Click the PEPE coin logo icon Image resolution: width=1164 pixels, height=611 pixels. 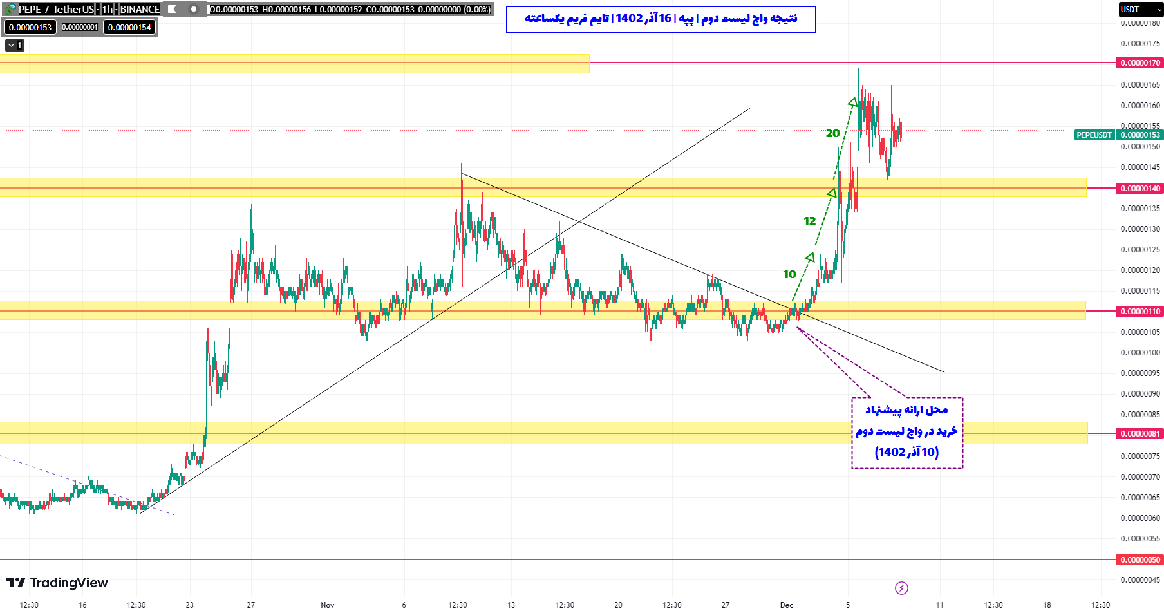pos(10,9)
